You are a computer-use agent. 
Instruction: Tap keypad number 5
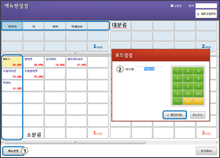[x=188, y=78]
